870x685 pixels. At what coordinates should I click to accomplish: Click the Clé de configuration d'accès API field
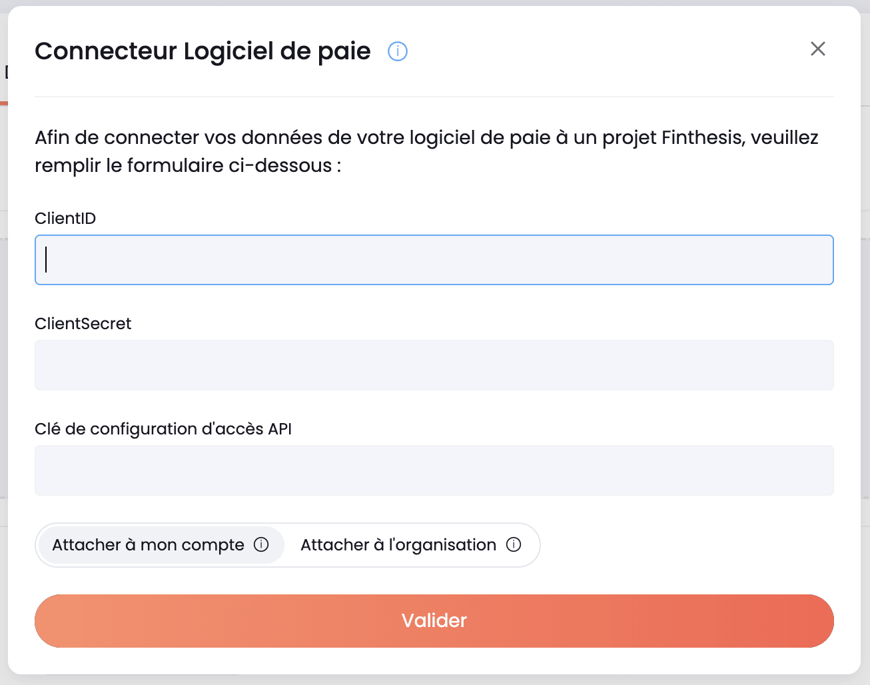434,470
